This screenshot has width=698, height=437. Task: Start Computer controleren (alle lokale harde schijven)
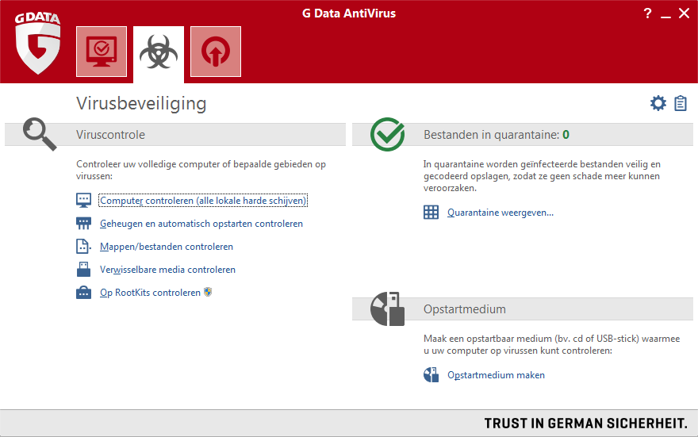point(203,201)
